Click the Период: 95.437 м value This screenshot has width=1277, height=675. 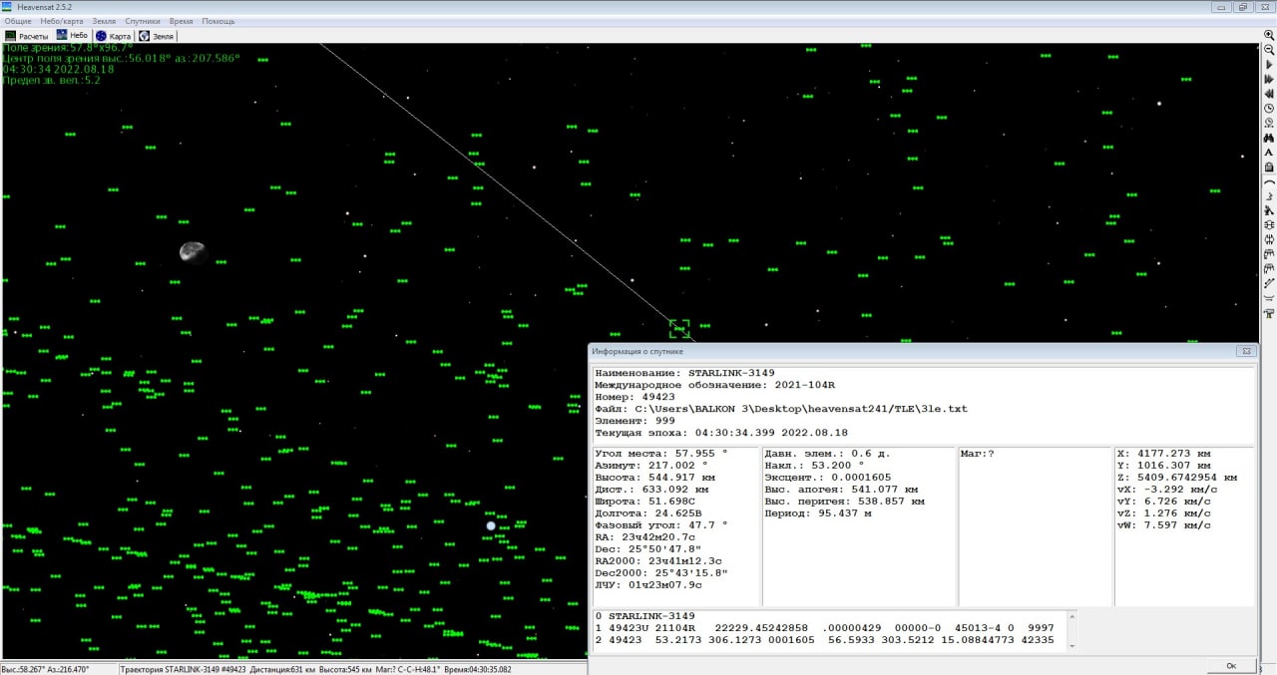(x=818, y=512)
